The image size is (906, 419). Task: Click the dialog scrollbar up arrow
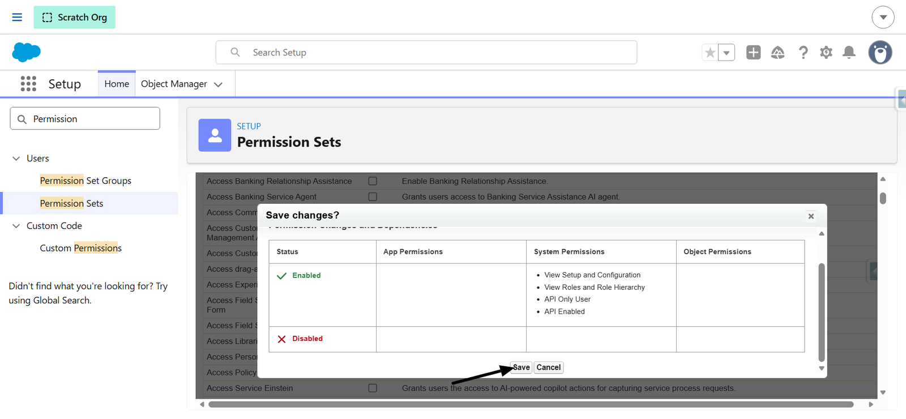[822, 233]
